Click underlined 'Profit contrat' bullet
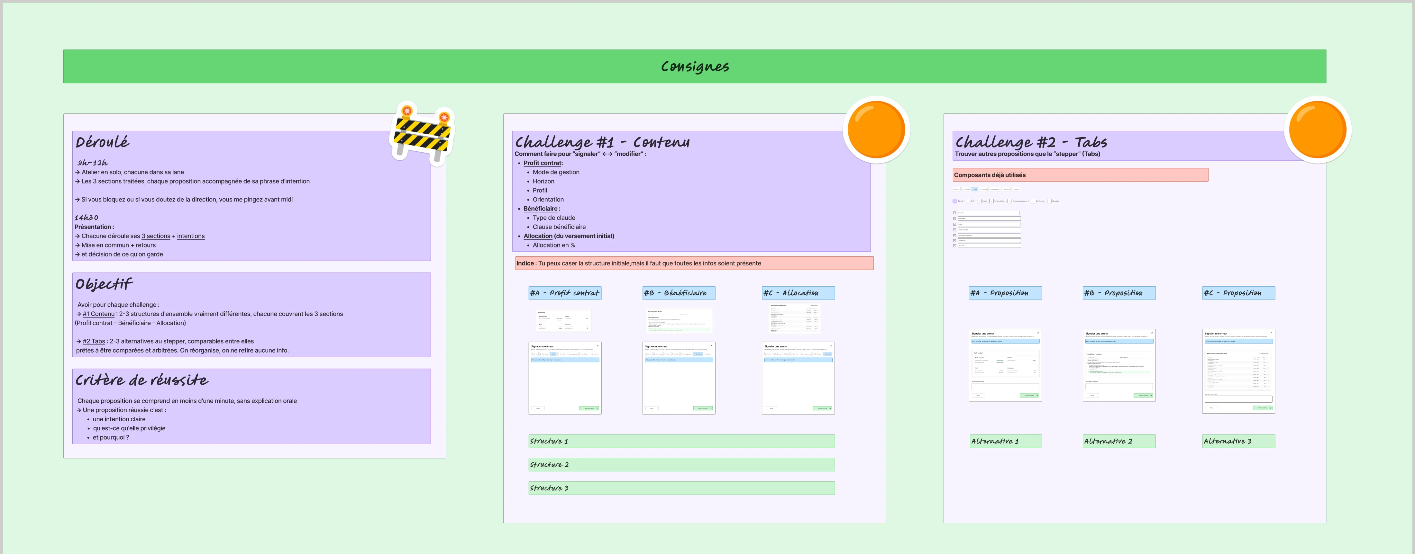This screenshot has width=1415, height=554. (543, 163)
